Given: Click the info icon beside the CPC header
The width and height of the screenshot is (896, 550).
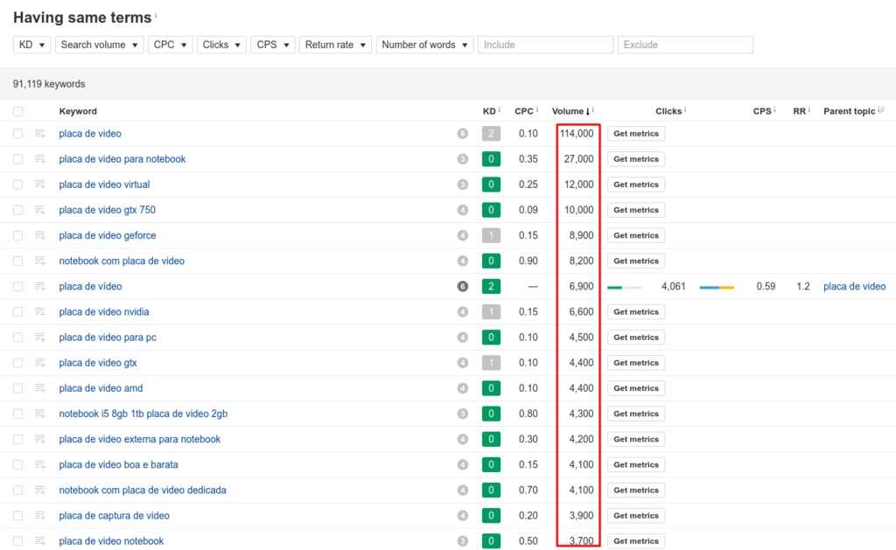Looking at the screenshot, I should [x=537, y=109].
